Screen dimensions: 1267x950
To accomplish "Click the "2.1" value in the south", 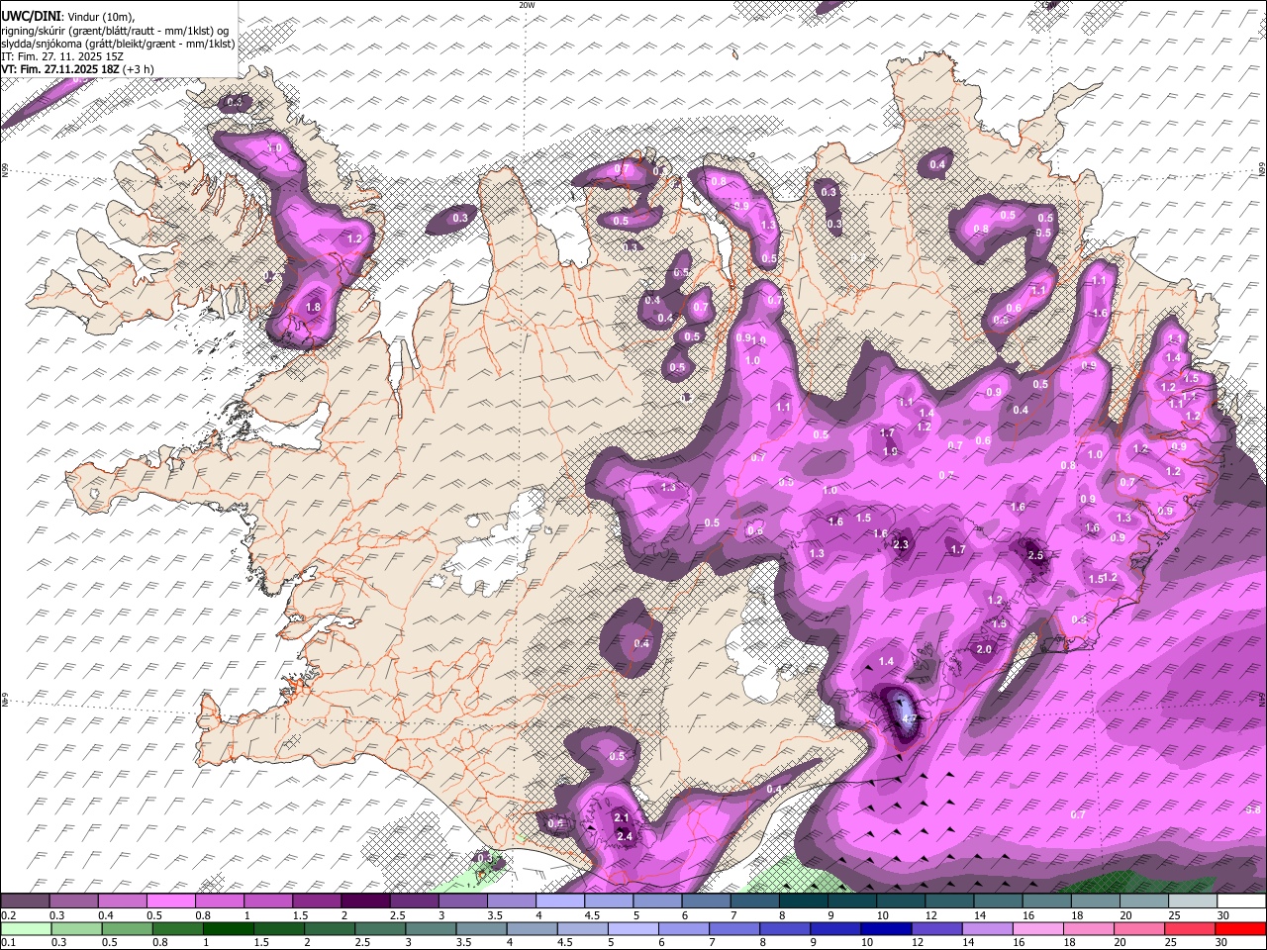I will pyautogui.click(x=623, y=818).
